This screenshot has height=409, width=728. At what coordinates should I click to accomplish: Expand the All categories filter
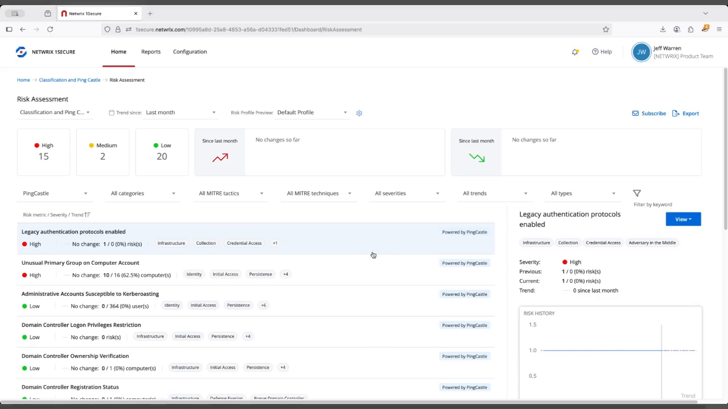(143, 194)
